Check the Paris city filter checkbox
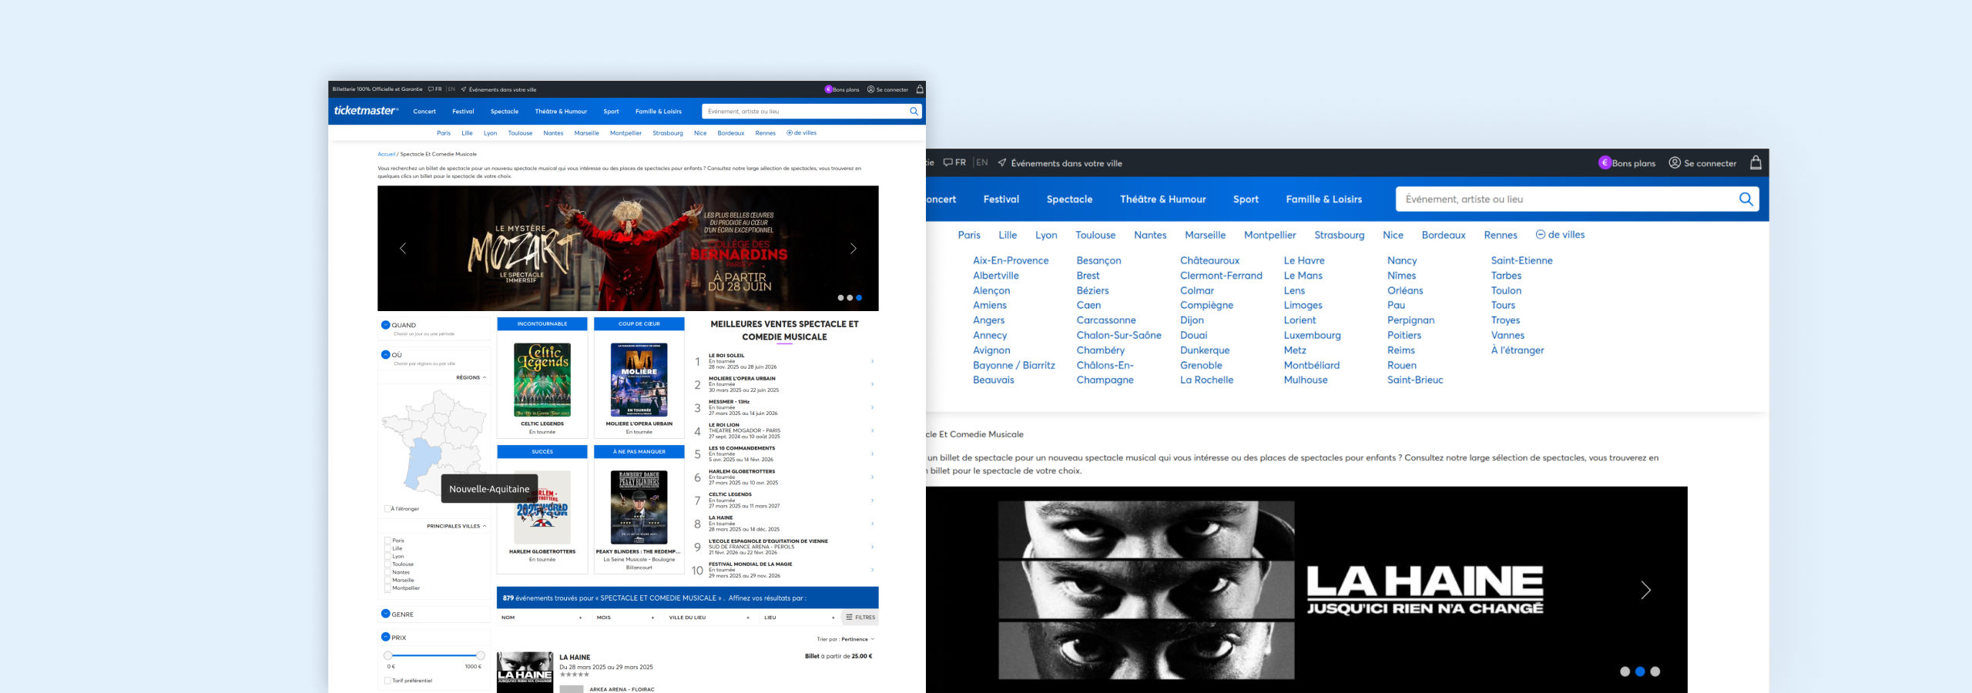1972x693 pixels. pyautogui.click(x=387, y=541)
